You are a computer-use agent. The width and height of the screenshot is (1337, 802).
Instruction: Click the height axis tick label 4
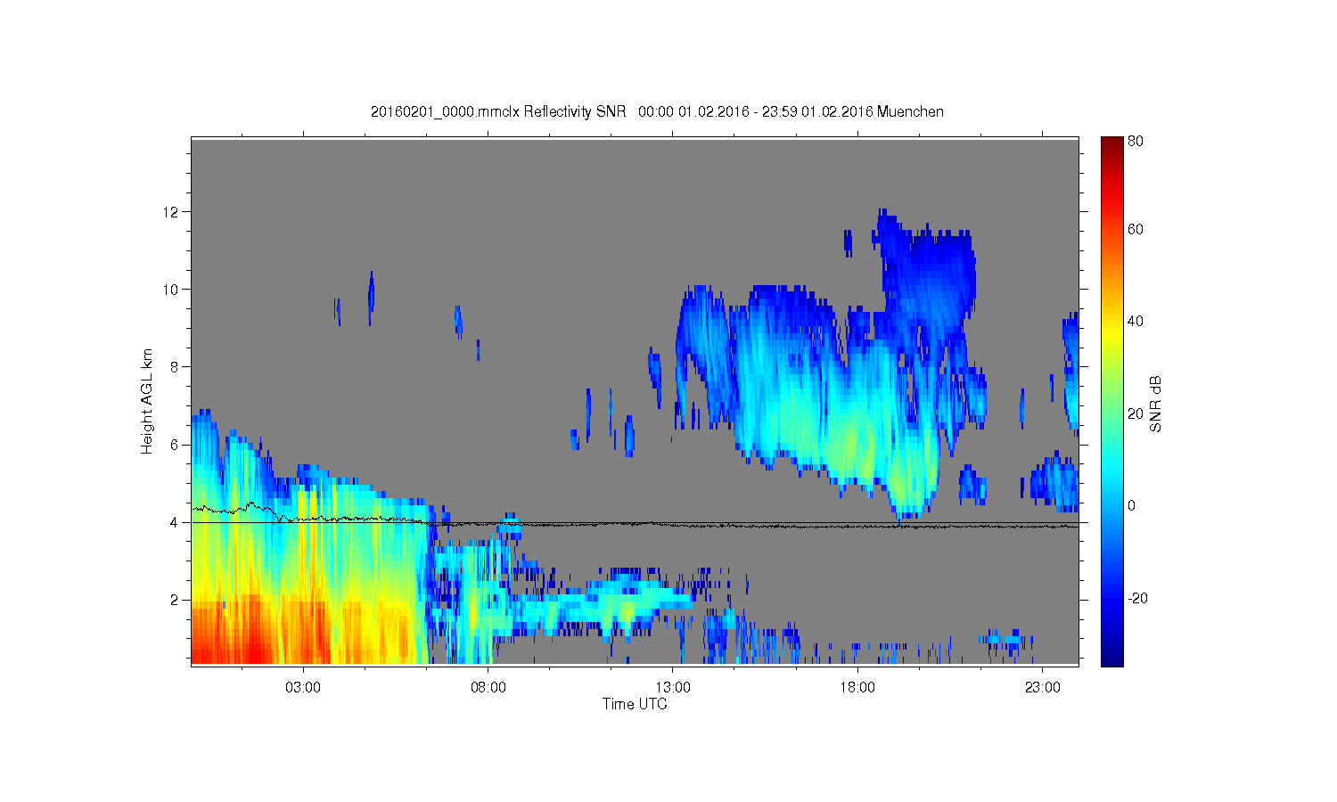point(176,522)
